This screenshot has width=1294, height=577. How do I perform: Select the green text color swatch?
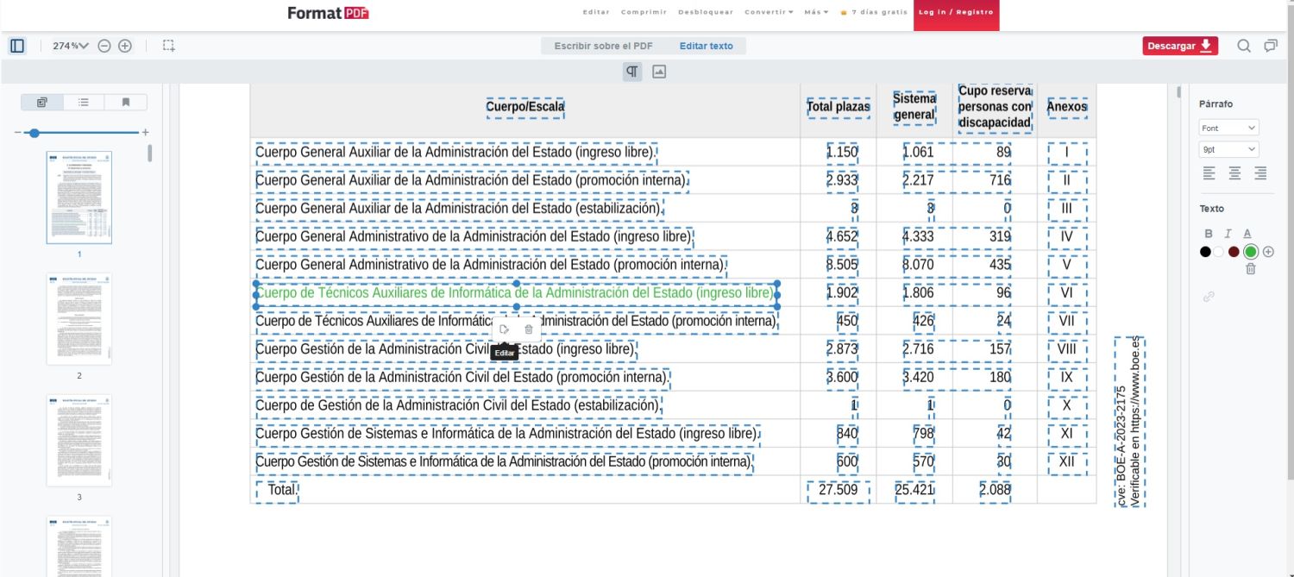click(1251, 251)
